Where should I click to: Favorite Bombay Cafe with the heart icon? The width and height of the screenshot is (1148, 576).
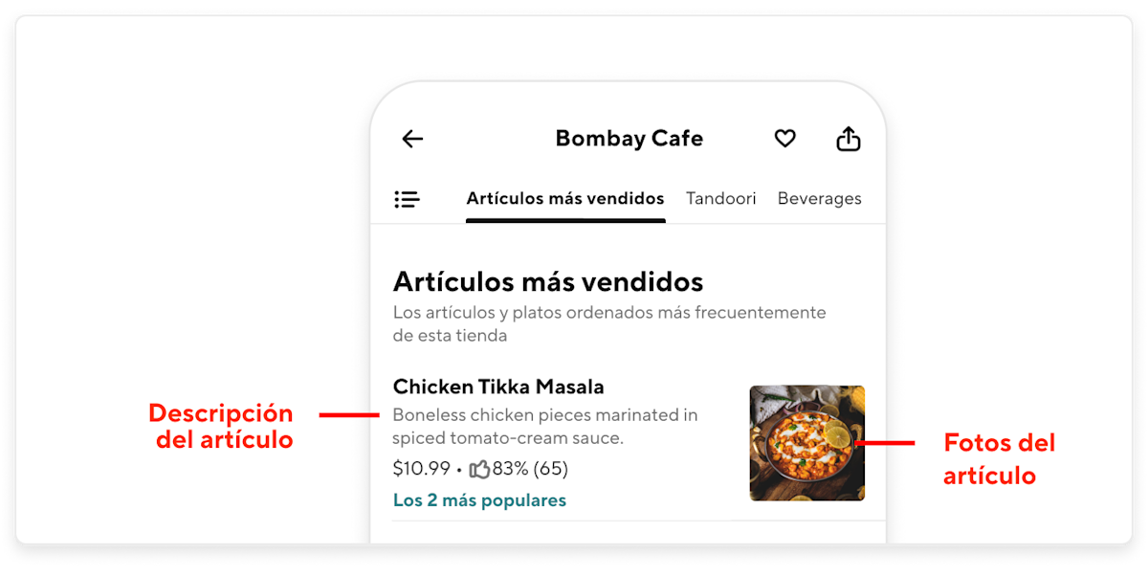pos(784,139)
